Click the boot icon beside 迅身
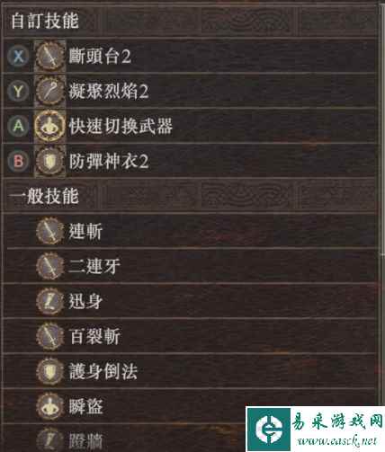This screenshot has height=452, width=385. pyautogui.click(x=49, y=301)
